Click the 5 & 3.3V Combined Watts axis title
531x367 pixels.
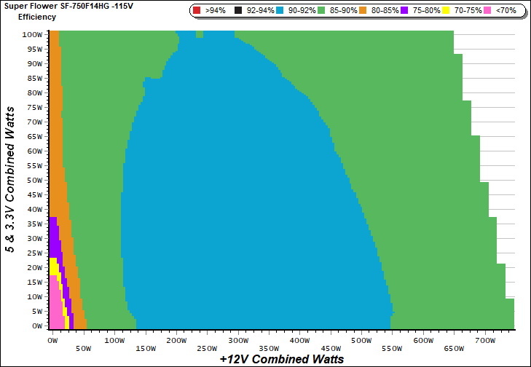click(12, 179)
